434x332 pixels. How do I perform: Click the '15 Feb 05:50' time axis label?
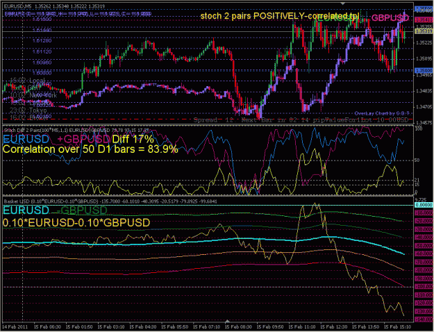tap(174, 326)
